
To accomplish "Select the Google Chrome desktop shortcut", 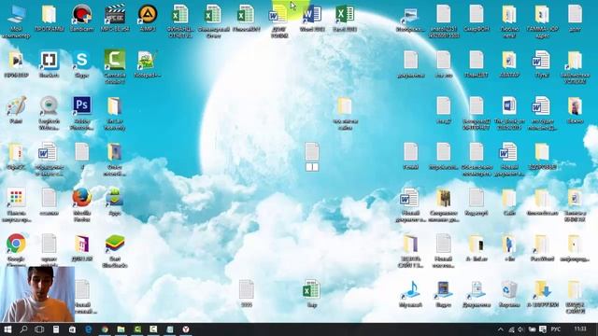I will [x=16, y=249].
